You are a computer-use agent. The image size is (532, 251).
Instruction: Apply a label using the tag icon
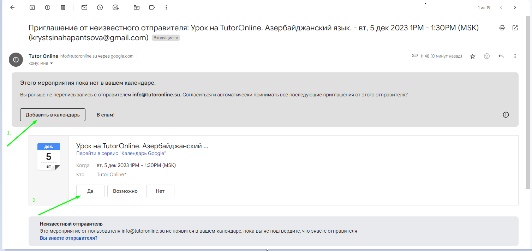152,7
